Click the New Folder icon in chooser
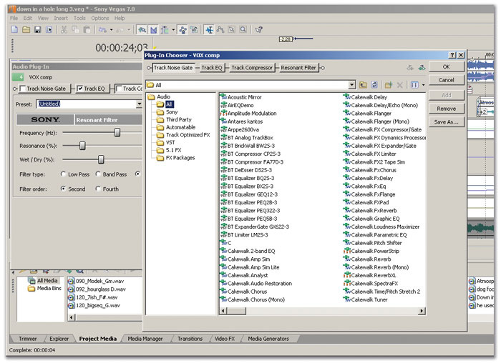 pyautogui.click(x=389, y=85)
